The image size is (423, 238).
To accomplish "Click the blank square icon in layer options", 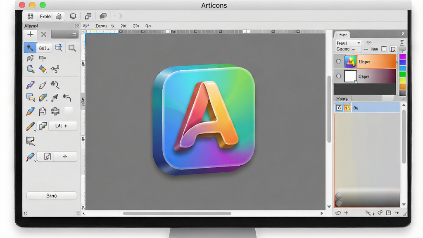I will 384,49.
